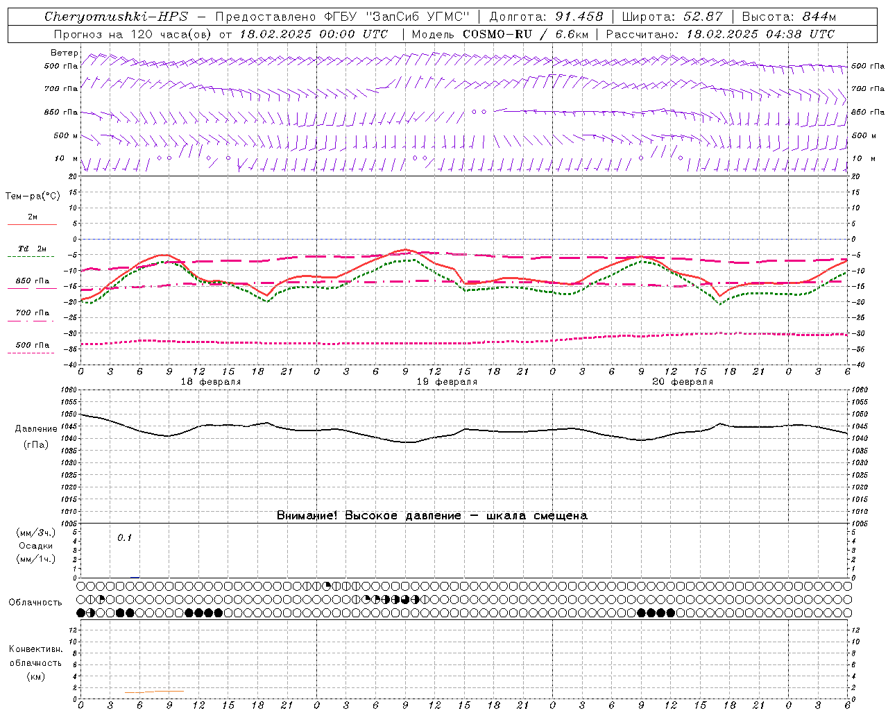The width and height of the screenshot is (888, 711).
Task: Click the 19 февраля date label
Action: click(x=447, y=382)
